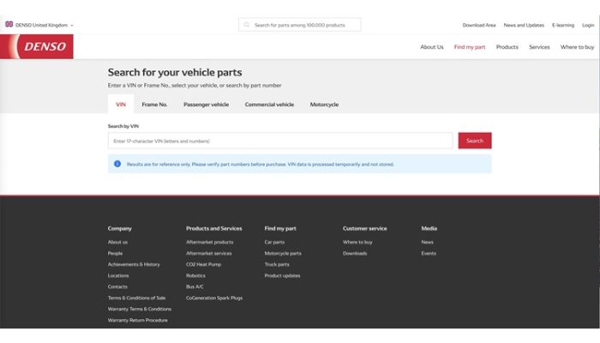
Task: Open Aftermarket services footer link
Action: pyautogui.click(x=209, y=253)
